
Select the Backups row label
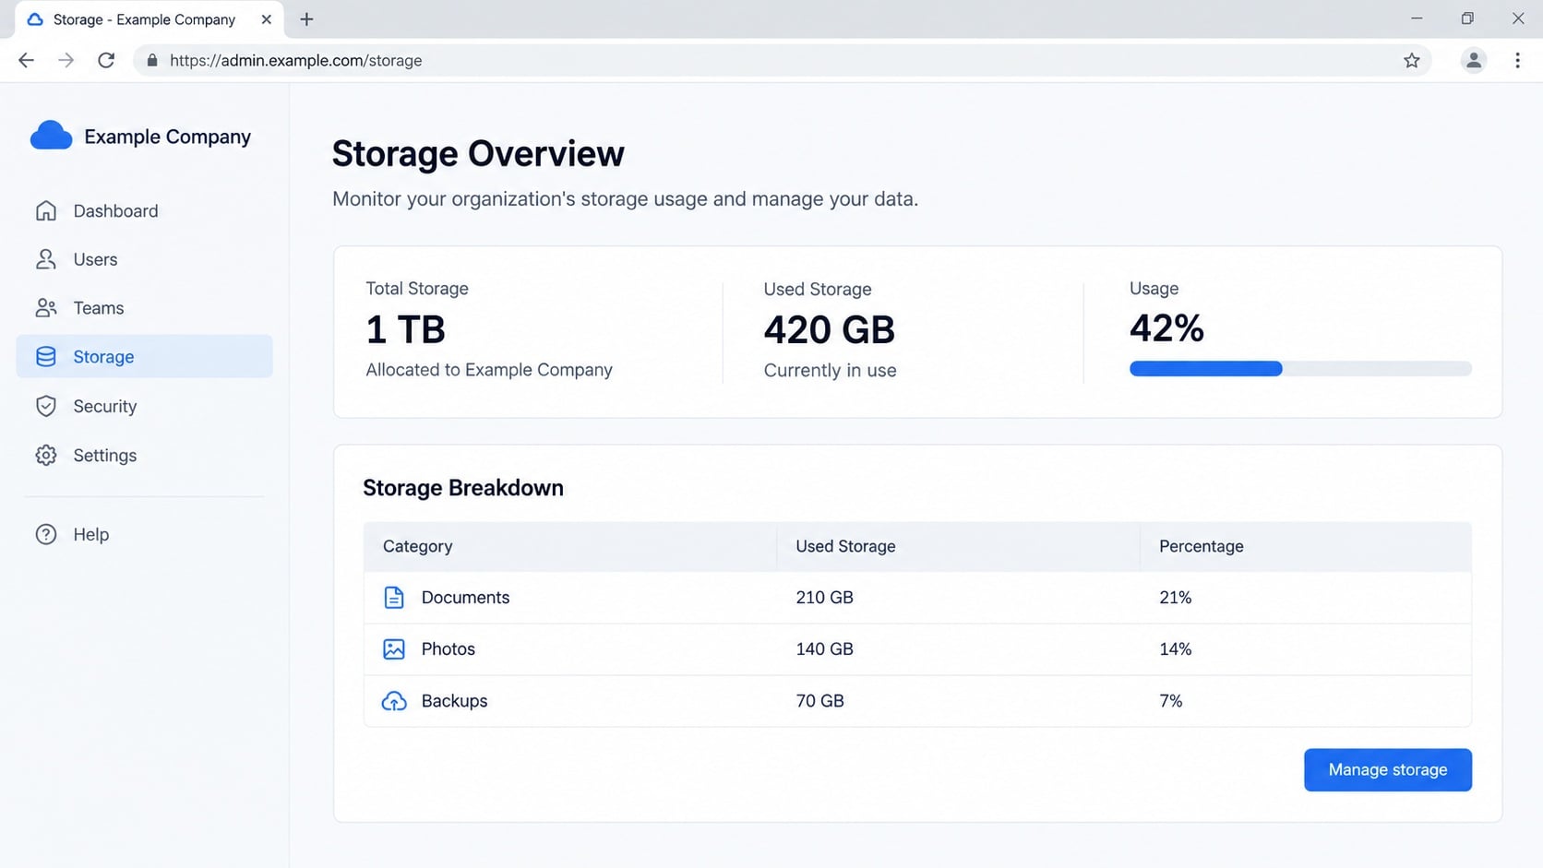coord(454,701)
